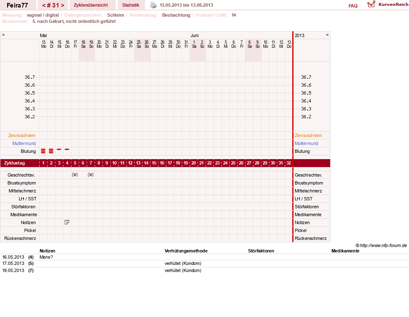
Task: Click the Feira77 username
Action: [17, 5]
